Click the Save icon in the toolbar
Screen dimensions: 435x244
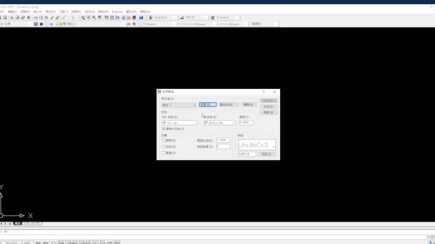pyautogui.click(x=5, y=18)
